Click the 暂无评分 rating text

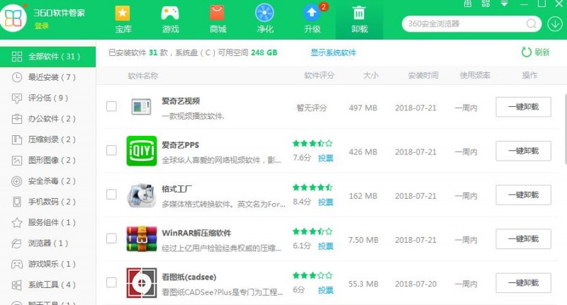tap(311, 108)
